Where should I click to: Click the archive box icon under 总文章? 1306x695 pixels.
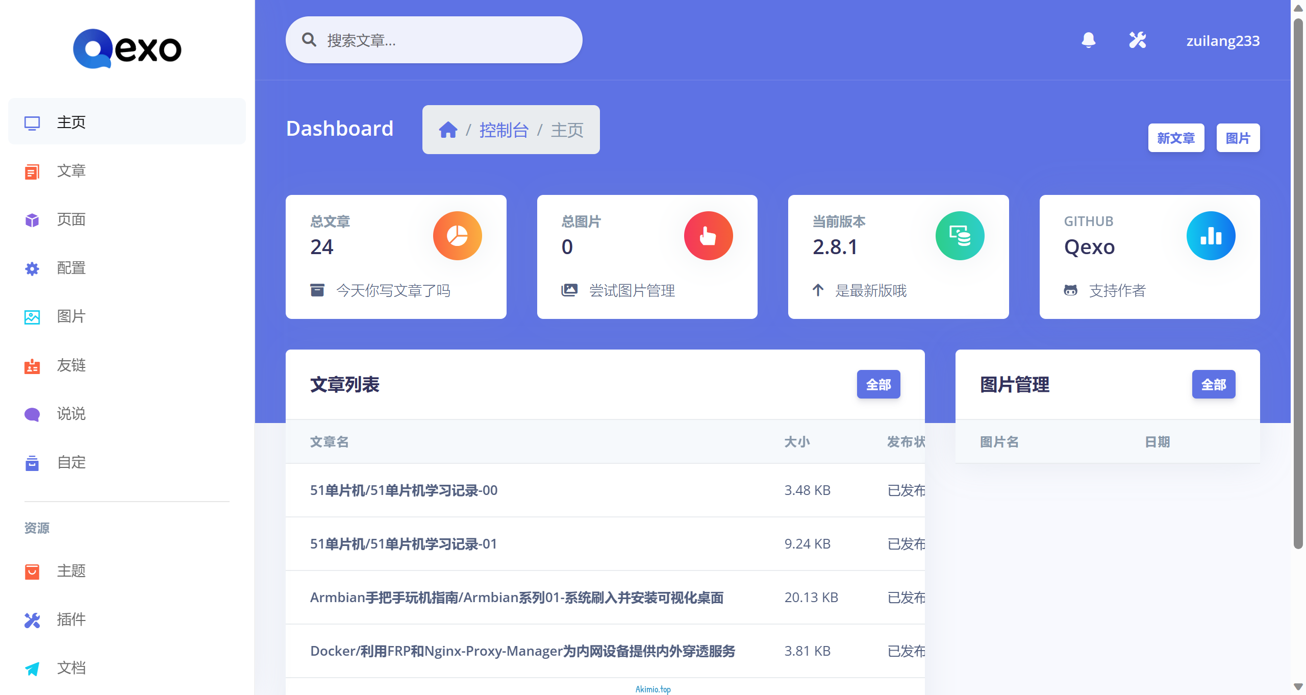[317, 290]
